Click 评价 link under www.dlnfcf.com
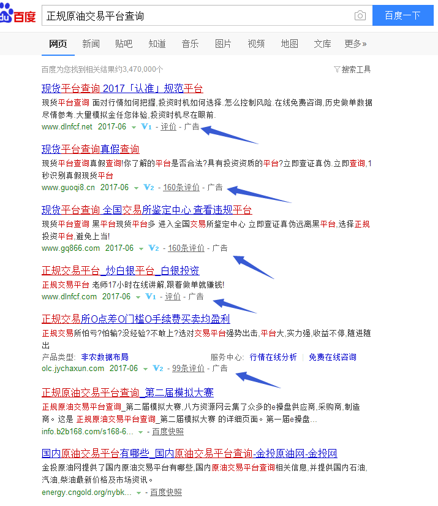The image size is (438, 506). tap(173, 296)
